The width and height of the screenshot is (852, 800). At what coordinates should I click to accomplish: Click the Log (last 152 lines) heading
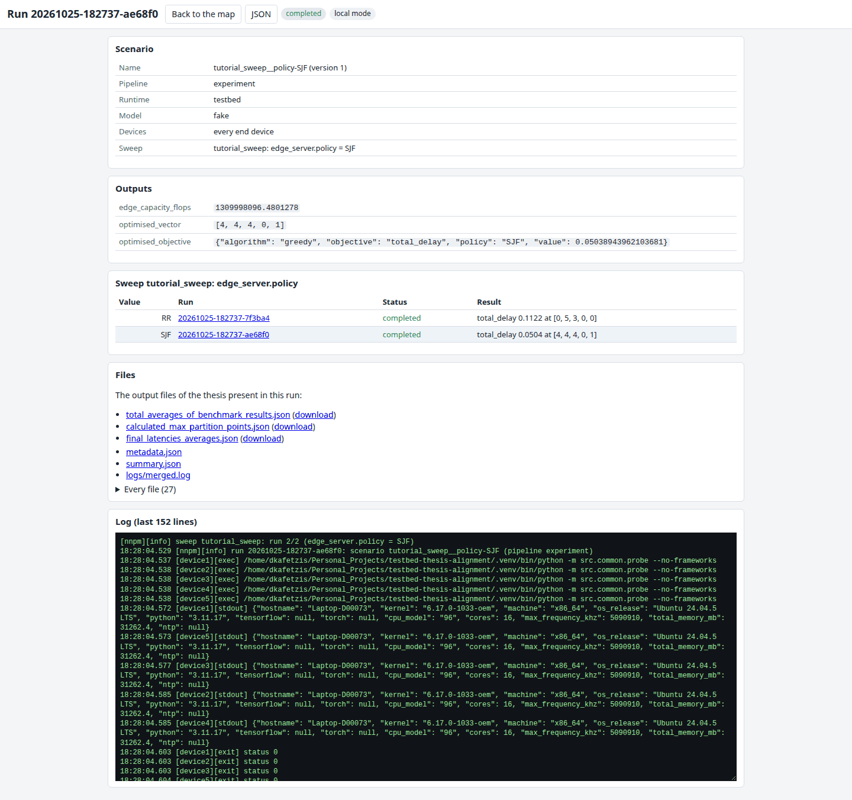point(156,522)
